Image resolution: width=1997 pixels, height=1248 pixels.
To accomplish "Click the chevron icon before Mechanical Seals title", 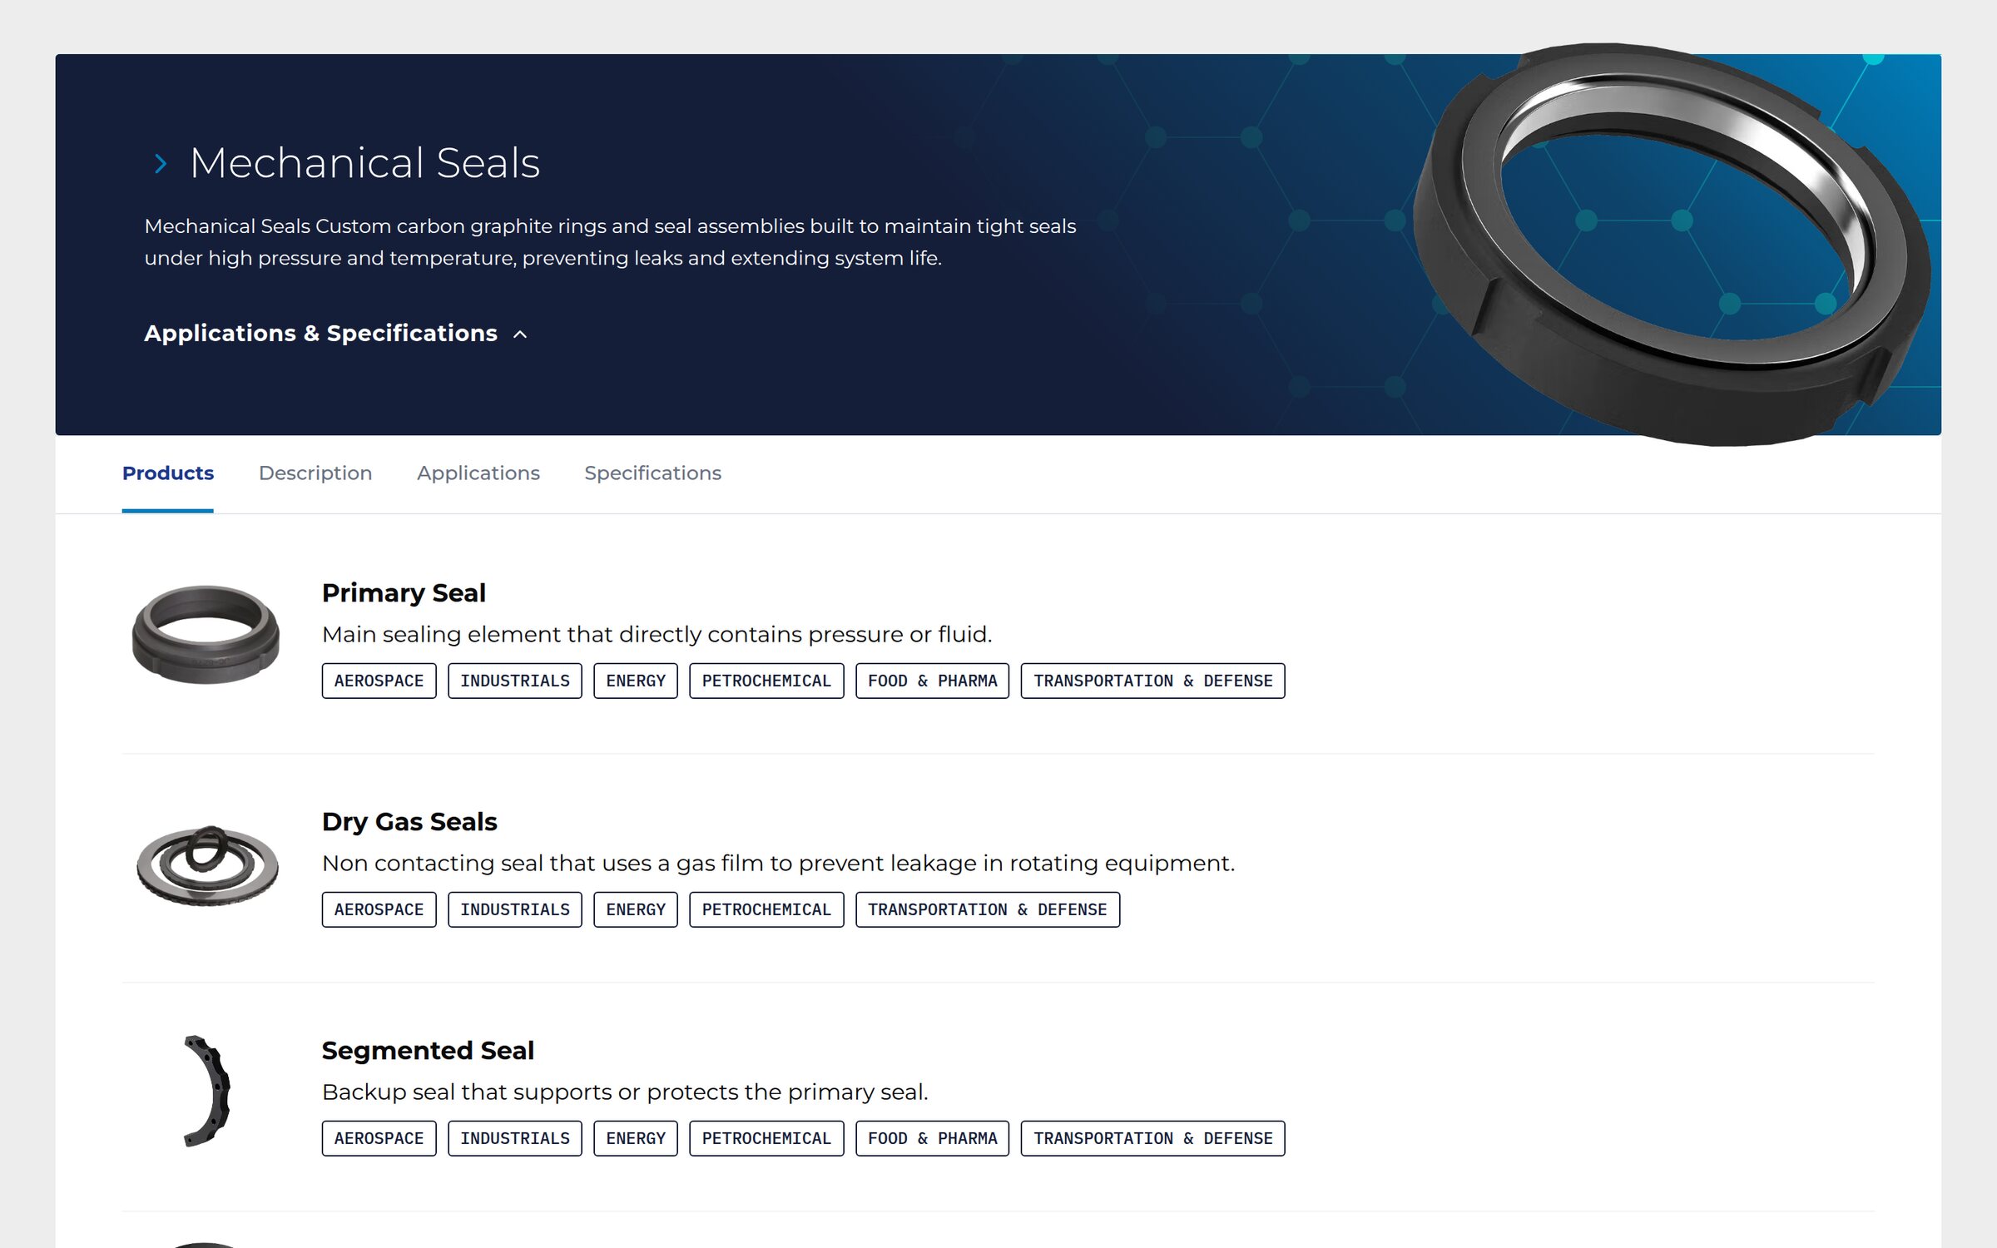I will pos(161,164).
